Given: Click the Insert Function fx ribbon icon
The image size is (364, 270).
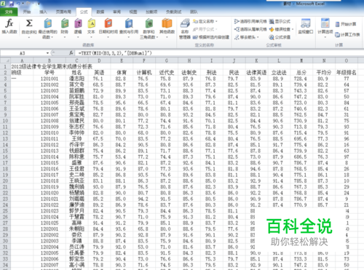Looking at the screenshot, I should coord(9,24).
